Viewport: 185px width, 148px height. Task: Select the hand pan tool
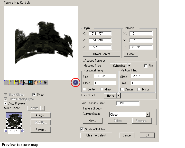click(36, 82)
